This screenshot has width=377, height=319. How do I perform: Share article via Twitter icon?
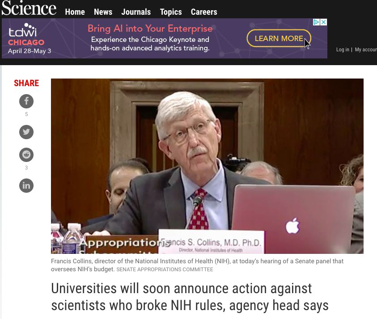pyautogui.click(x=26, y=132)
